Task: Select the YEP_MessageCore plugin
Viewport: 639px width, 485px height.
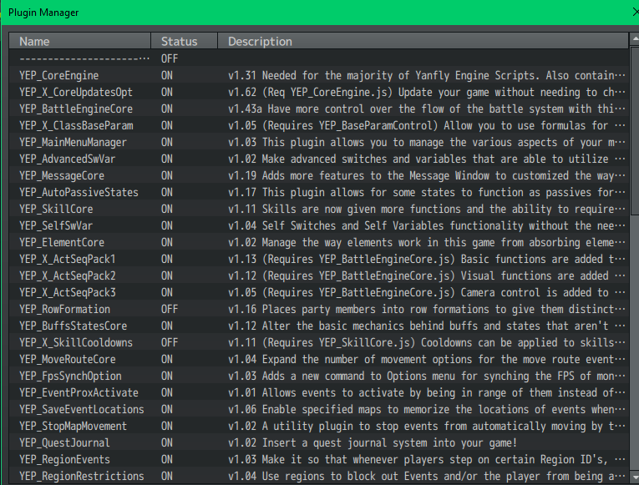Action: (x=319, y=175)
